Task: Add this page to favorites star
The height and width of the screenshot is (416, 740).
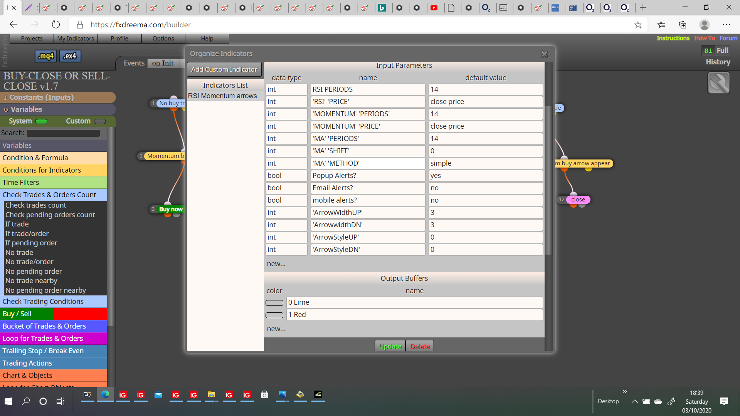Action: tap(638, 25)
